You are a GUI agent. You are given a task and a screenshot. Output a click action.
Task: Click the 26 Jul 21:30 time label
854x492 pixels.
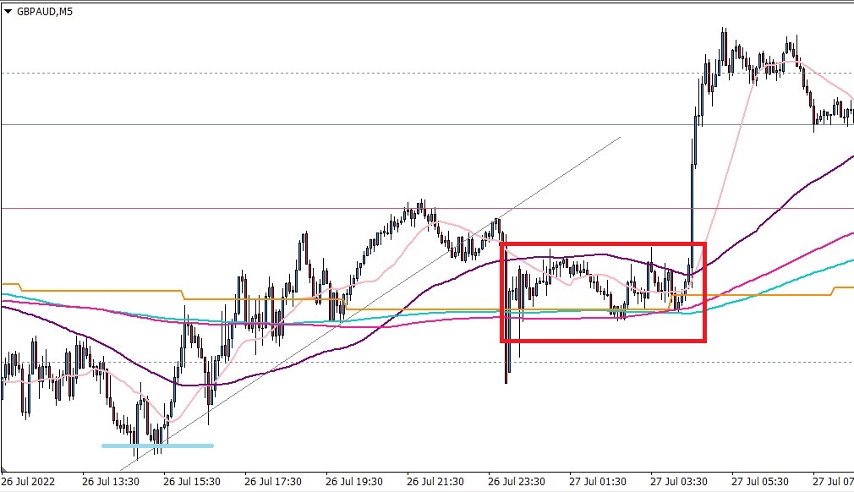(x=435, y=482)
